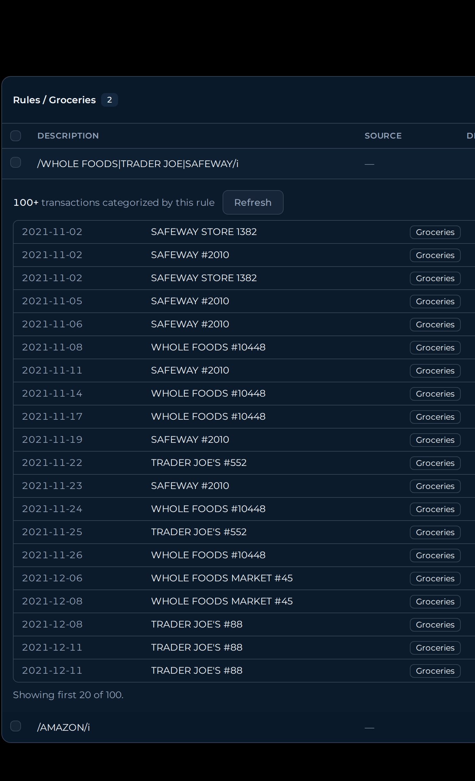Click the SOURCE column header
The width and height of the screenshot is (475, 781).
[383, 136]
